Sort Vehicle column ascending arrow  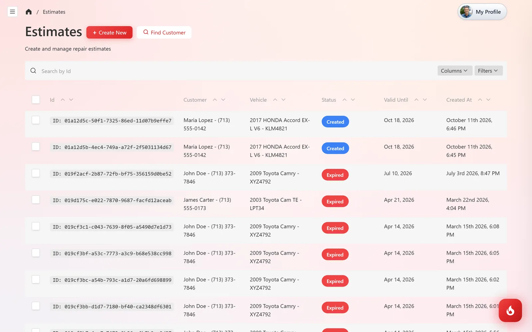click(275, 100)
